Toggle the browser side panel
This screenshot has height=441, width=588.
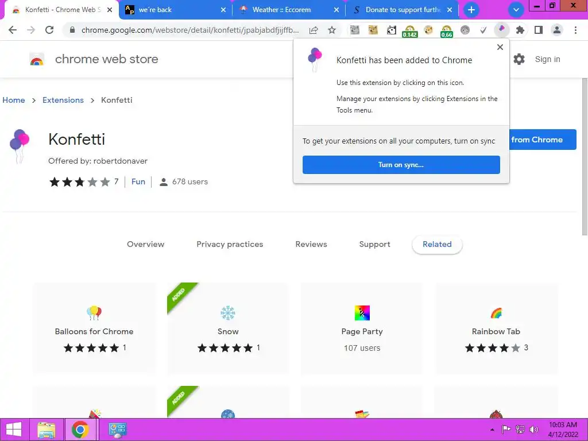(x=538, y=30)
